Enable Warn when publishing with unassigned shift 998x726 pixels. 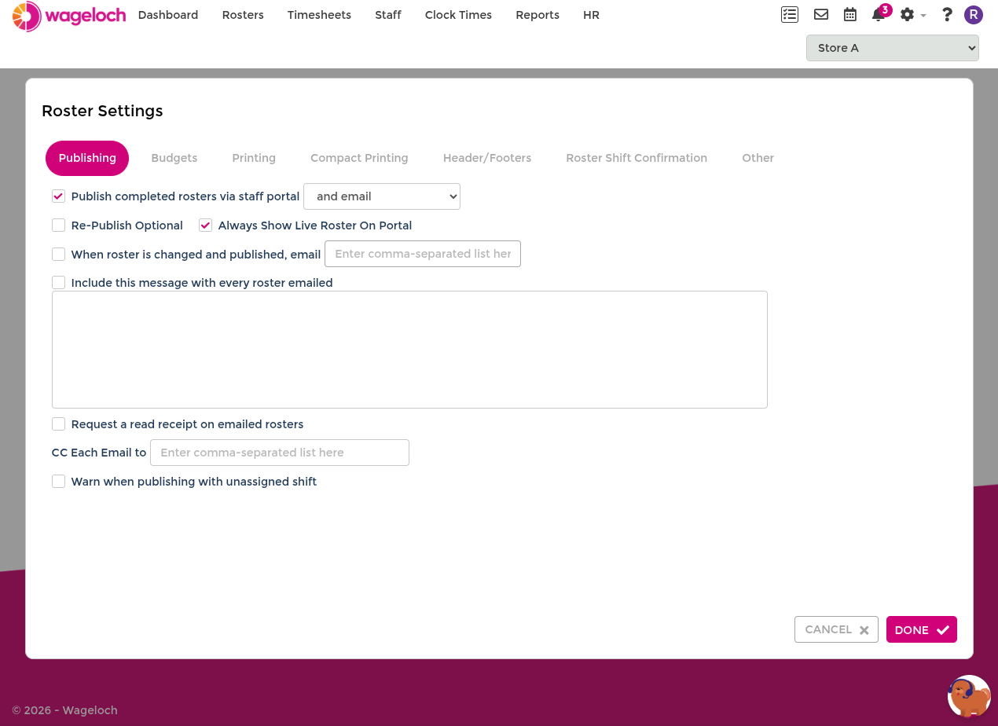(x=58, y=482)
